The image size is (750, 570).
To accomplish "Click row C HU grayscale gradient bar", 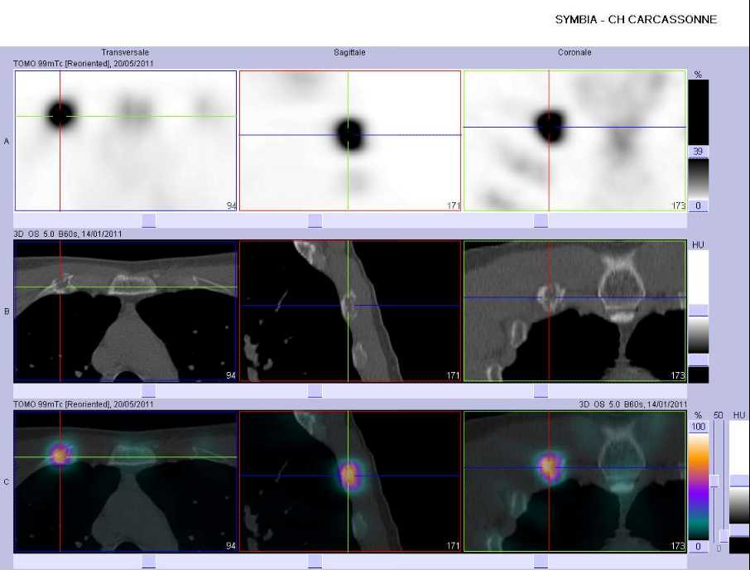I will tap(739, 506).
